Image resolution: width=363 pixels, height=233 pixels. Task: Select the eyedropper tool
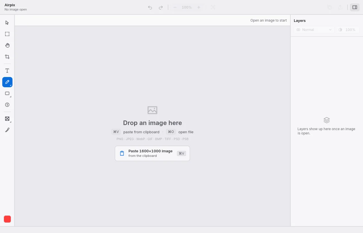(7, 130)
